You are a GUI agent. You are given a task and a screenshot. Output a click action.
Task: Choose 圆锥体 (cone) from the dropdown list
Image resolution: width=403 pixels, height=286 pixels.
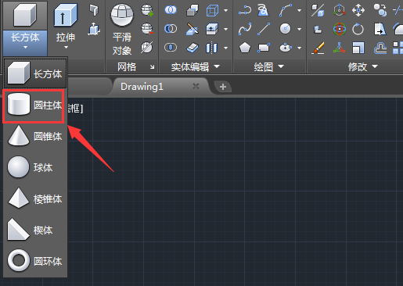pos(35,136)
